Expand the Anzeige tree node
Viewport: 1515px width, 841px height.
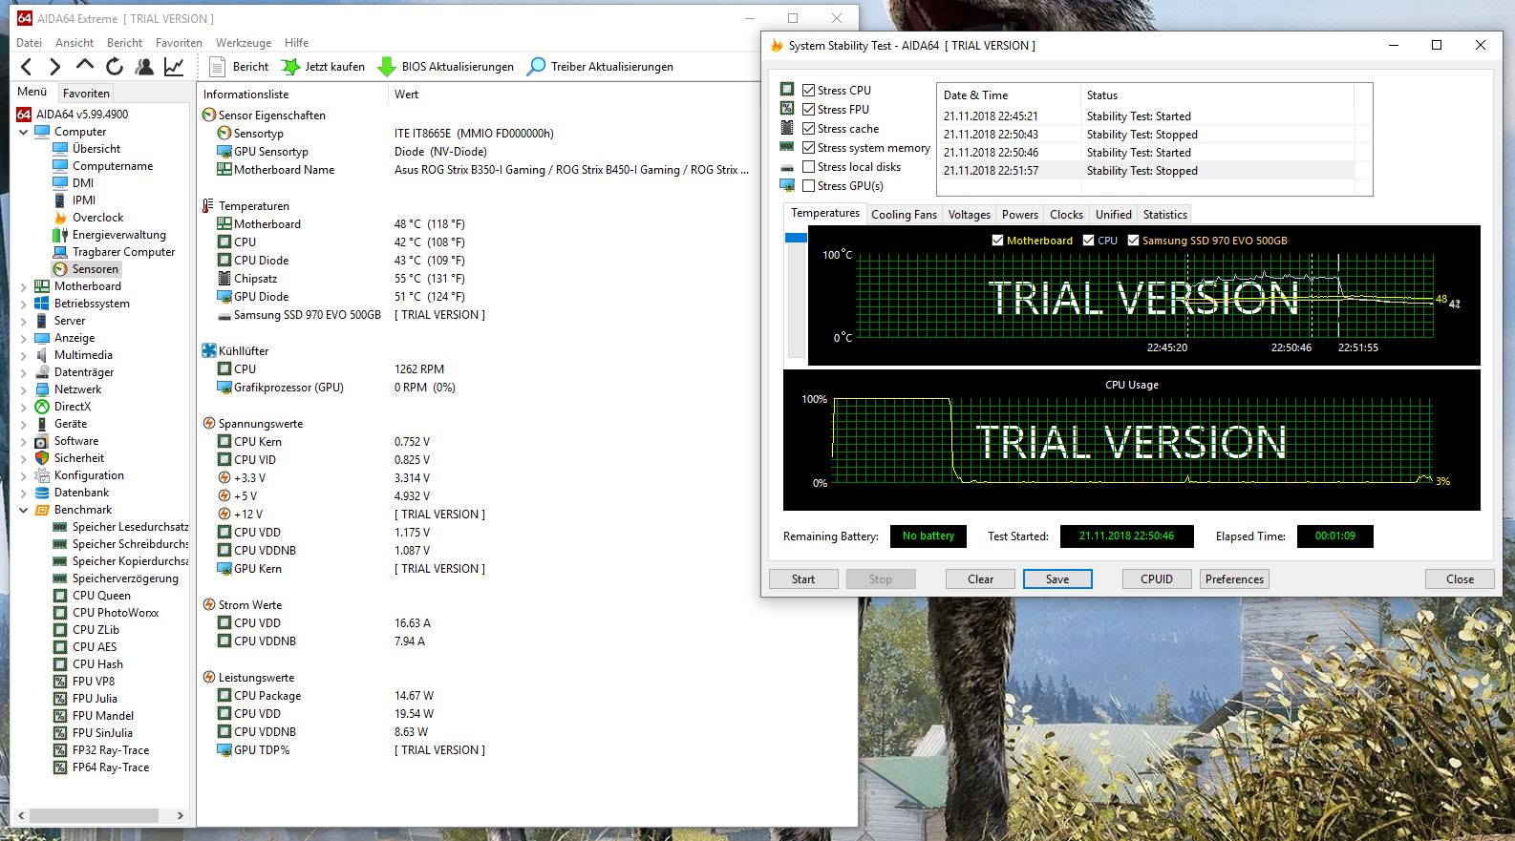pyautogui.click(x=24, y=338)
